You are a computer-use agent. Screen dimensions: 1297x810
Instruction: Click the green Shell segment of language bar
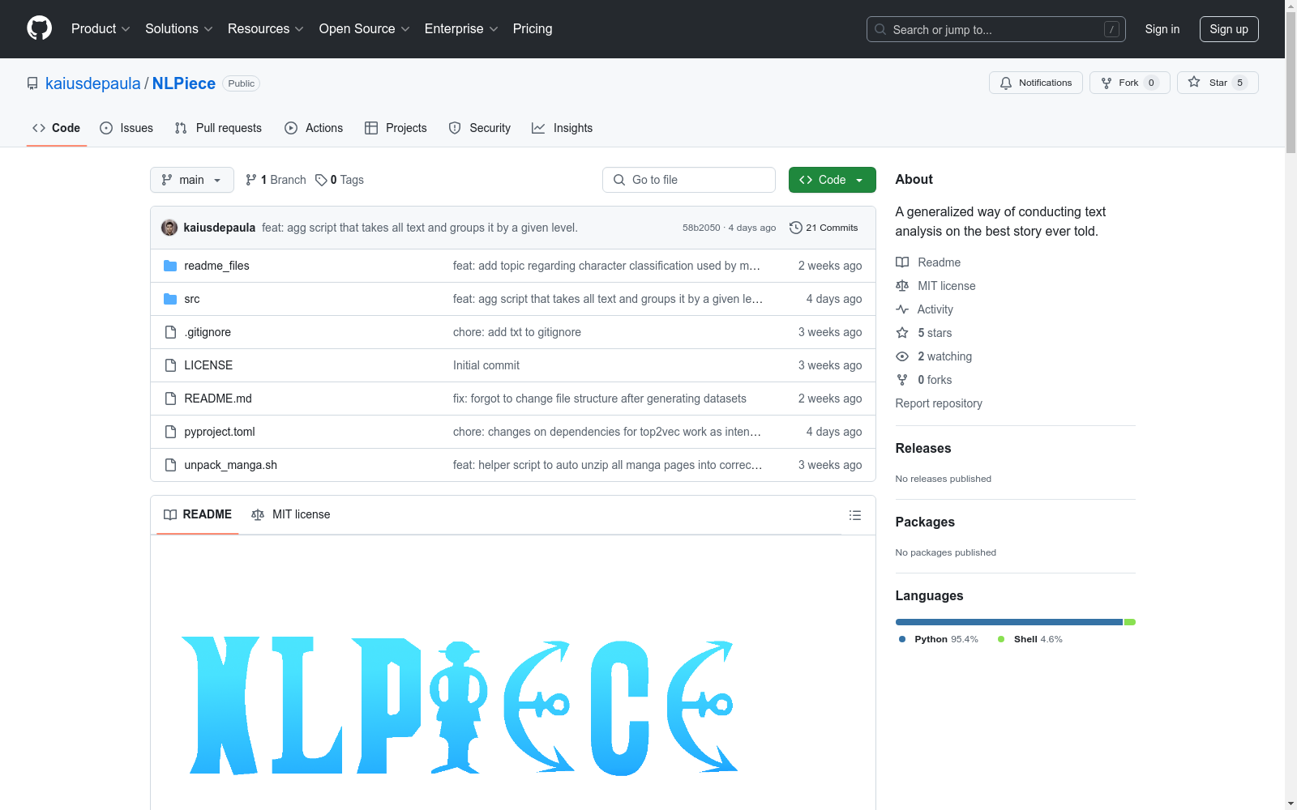click(1130, 622)
